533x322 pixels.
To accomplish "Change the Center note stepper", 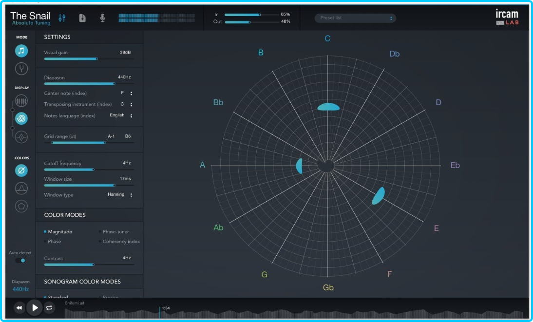I will (x=131, y=93).
